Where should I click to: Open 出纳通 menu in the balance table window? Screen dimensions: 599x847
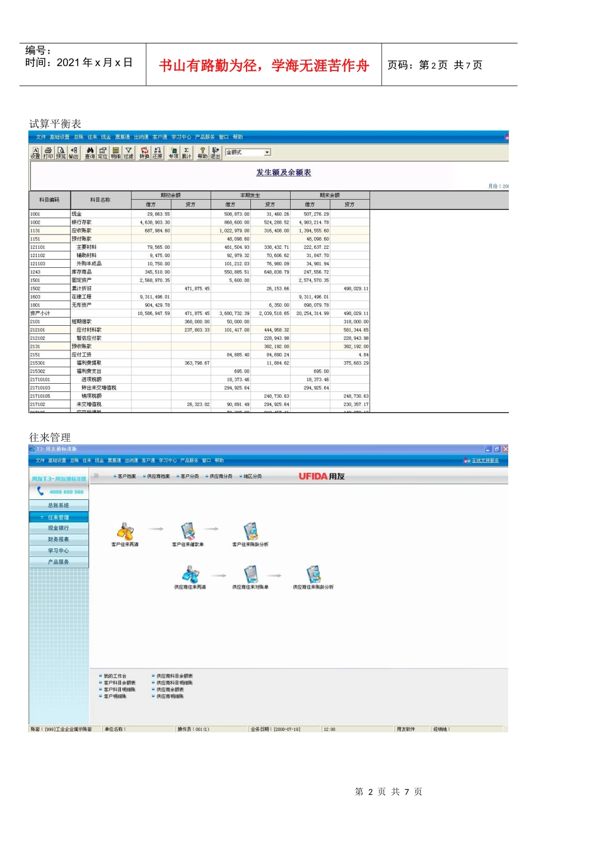[x=141, y=137]
